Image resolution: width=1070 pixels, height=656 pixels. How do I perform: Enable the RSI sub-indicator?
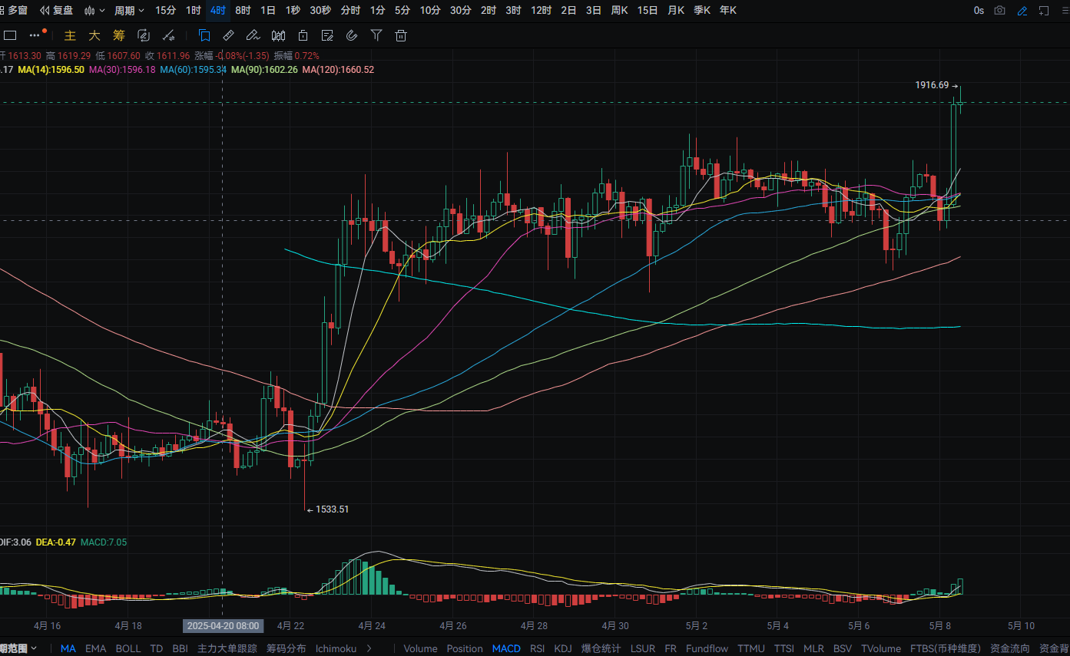click(538, 648)
